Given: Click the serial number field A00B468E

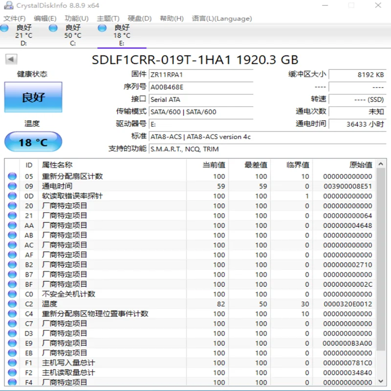Looking at the screenshot, I should click(x=201, y=87).
